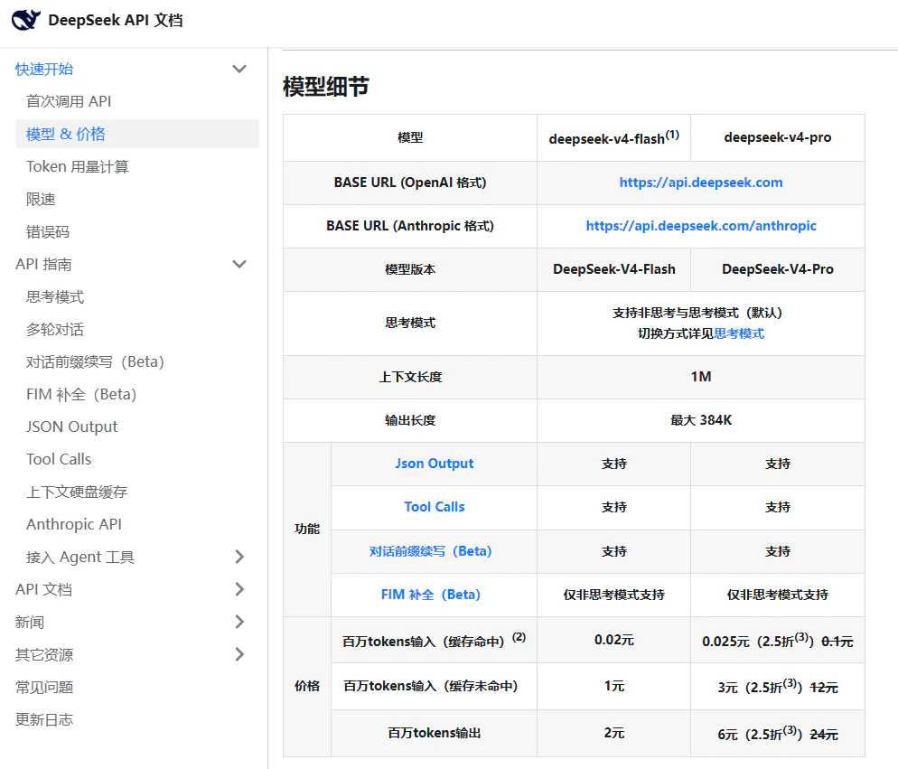Go to Token 用量计算 page

tap(78, 167)
